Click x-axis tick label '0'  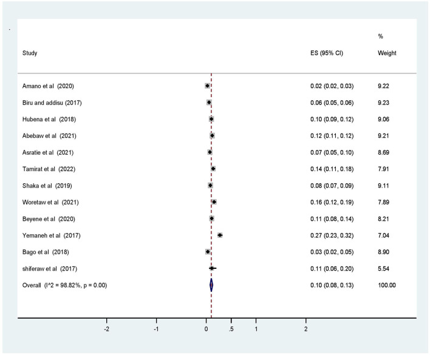click(x=206, y=329)
